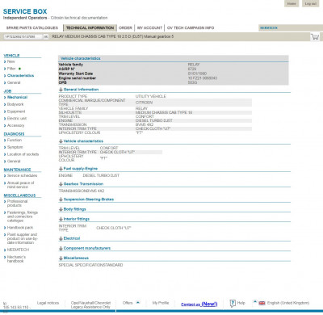Focus the VIN number input field

[23, 36]
